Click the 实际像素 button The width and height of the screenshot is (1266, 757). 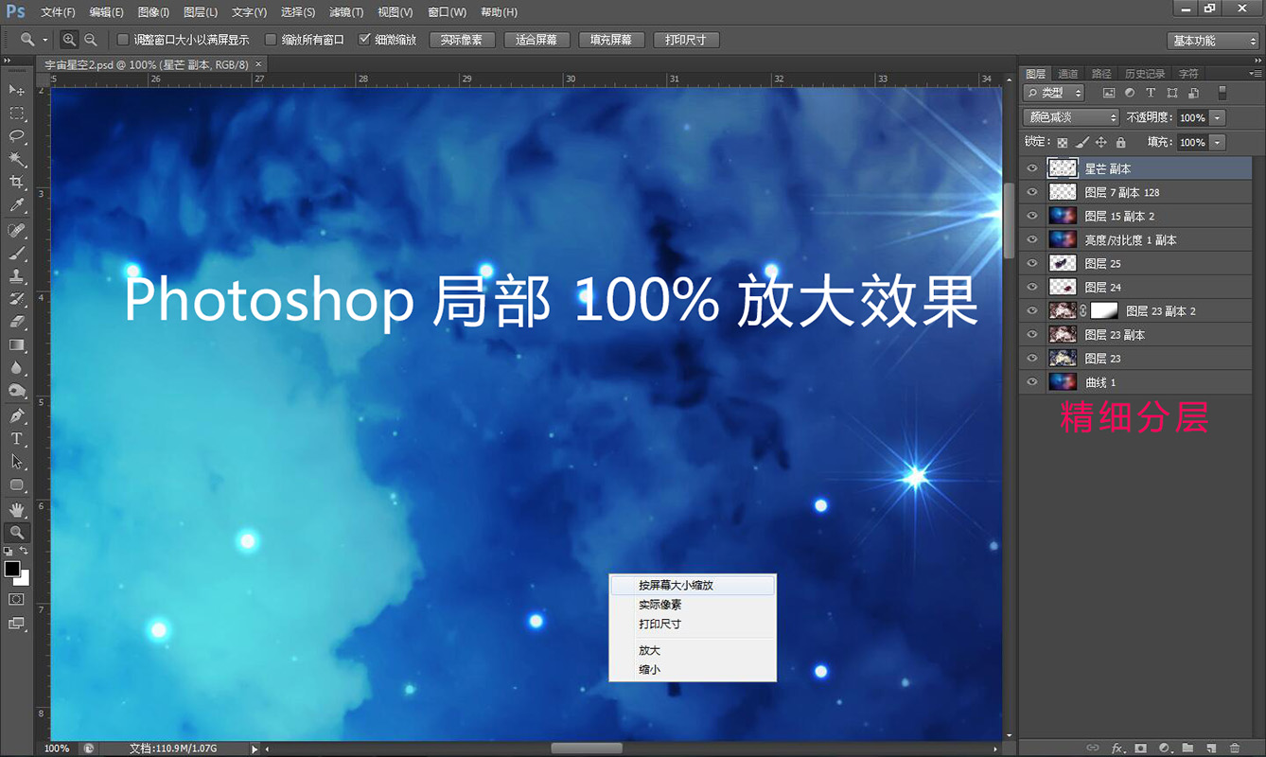click(x=462, y=40)
